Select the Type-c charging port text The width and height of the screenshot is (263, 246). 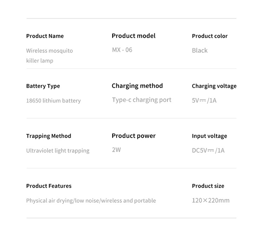coord(142,100)
